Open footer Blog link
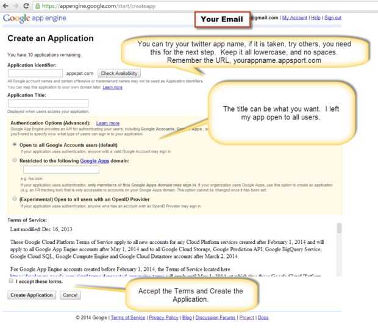This screenshot has width=378, height=336. 187,318
